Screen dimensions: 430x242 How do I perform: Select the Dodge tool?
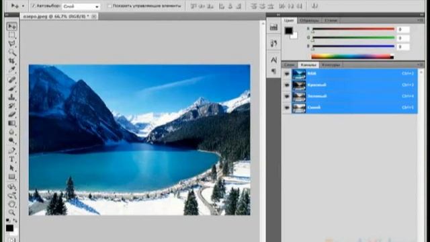tap(12, 140)
